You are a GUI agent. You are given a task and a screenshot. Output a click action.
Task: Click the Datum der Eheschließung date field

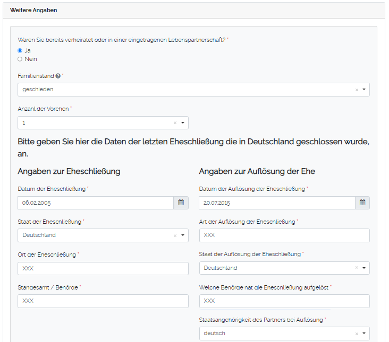(x=96, y=203)
